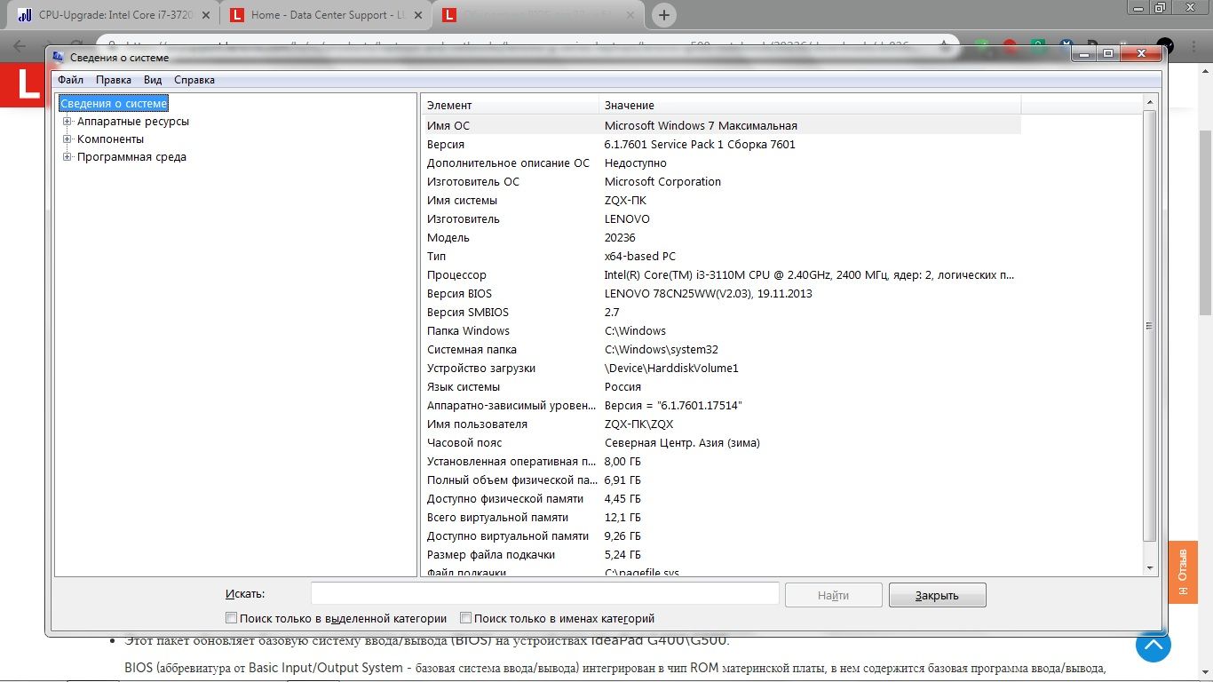The height and width of the screenshot is (682, 1213).
Task: Enable Поиск только в именах категорий
Action: (465, 618)
